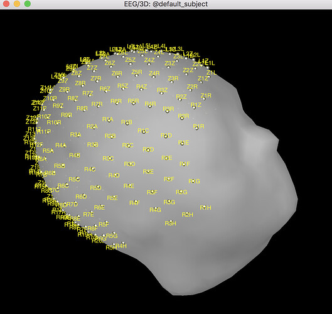Click electrode R1R near the forehead
This screenshot has width=332, height=314.
(x=198, y=126)
